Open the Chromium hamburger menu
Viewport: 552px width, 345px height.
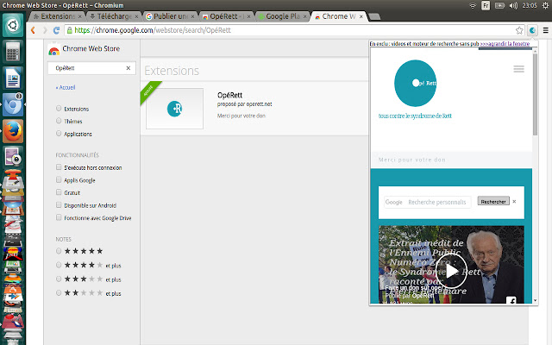coord(546,30)
